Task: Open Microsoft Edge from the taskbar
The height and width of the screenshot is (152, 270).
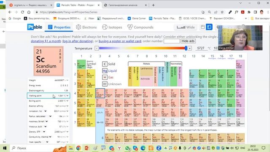Action: [x=143, y=148]
